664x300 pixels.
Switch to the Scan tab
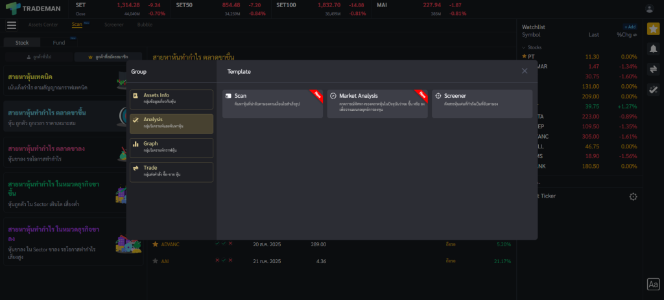[x=77, y=25]
